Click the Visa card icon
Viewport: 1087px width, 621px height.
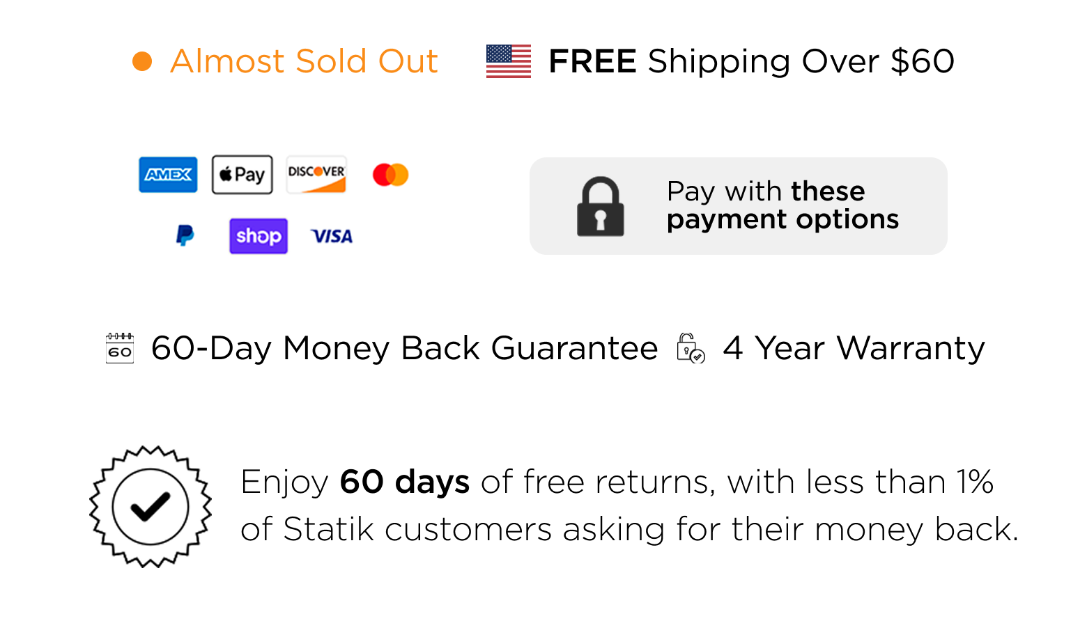pyautogui.click(x=332, y=237)
